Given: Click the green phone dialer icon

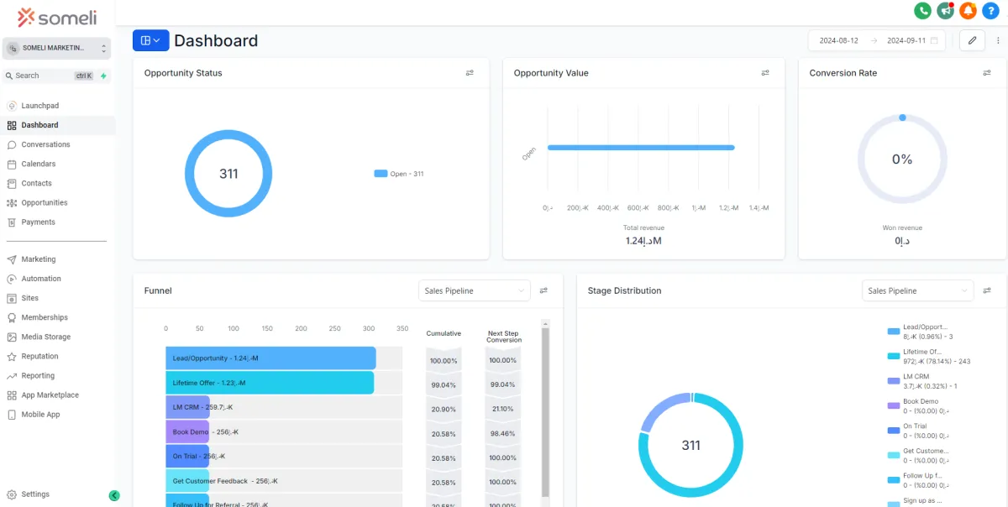Looking at the screenshot, I should pos(923,11).
